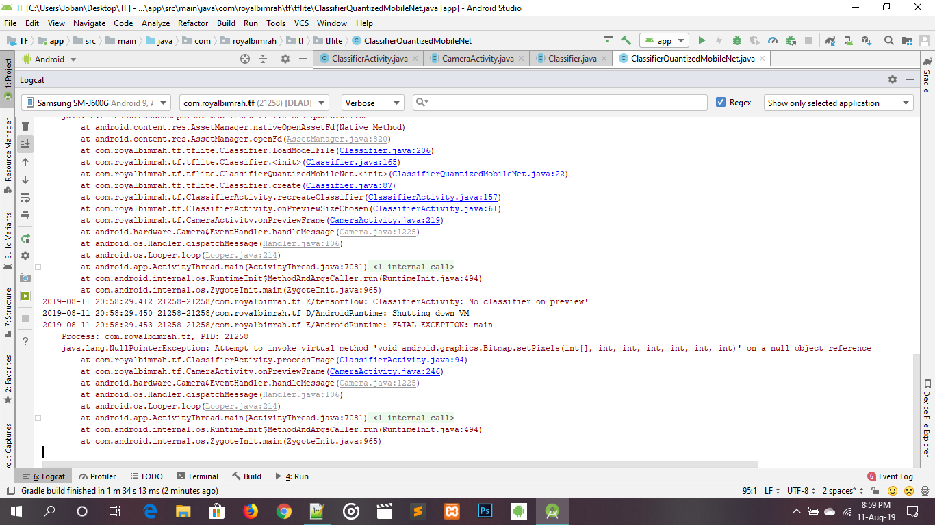
Task: Start debugging with the Debug bug icon
Action: pyautogui.click(x=737, y=41)
